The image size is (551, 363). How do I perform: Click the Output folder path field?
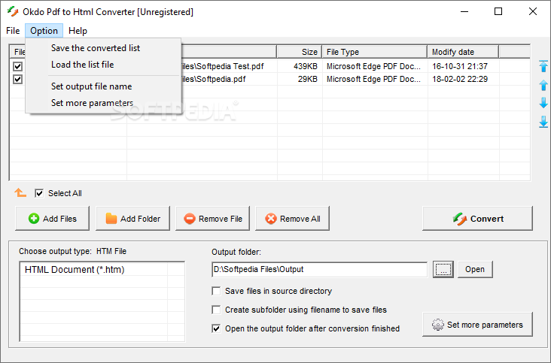(319, 269)
